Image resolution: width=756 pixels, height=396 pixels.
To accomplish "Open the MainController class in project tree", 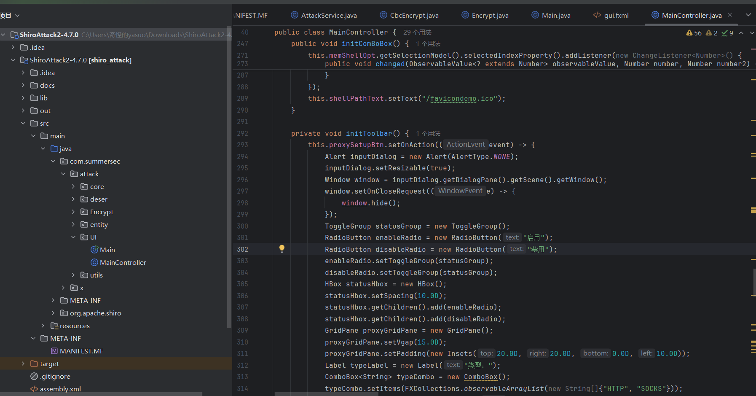I will tap(123, 262).
